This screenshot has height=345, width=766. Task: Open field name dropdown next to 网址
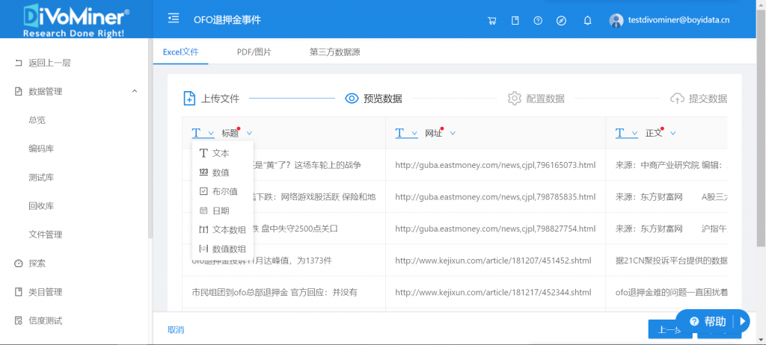[453, 133]
